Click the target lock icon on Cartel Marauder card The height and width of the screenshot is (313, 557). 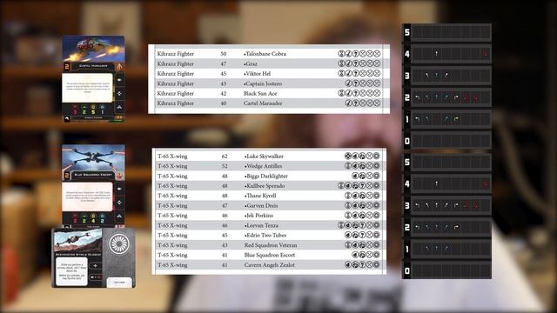(x=119, y=94)
